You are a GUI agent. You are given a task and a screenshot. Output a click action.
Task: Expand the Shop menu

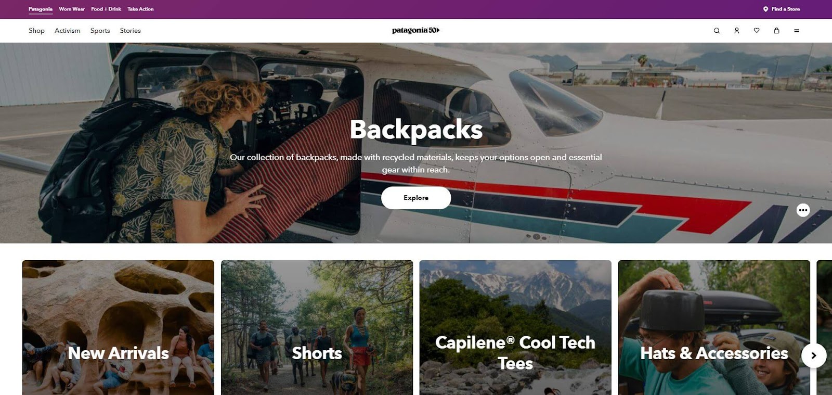[36, 31]
